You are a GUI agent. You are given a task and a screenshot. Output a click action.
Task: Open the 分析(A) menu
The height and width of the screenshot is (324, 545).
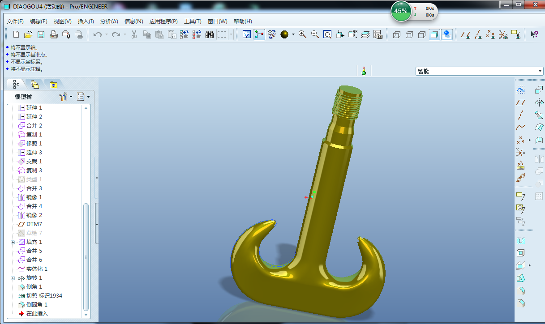point(109,21)
